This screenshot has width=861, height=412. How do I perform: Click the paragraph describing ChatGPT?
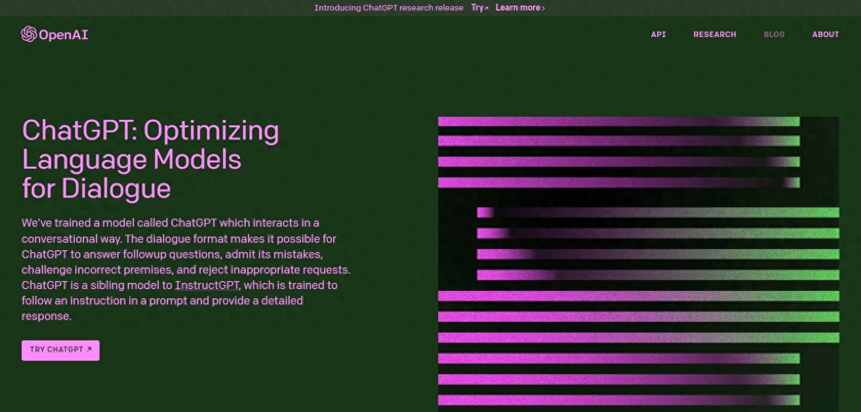(x=185, y=269)
